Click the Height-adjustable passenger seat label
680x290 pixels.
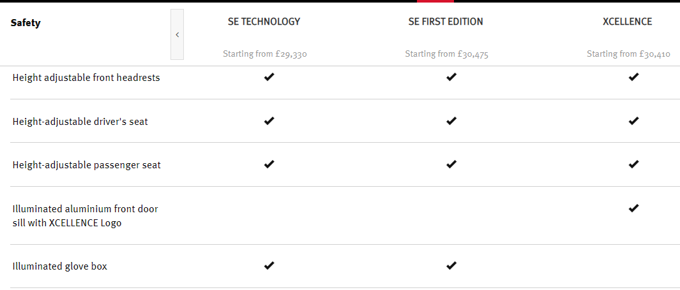click(x=86, y=165)
